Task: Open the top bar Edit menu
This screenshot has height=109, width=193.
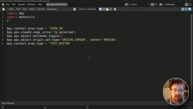Action: (x=14, y=5)
